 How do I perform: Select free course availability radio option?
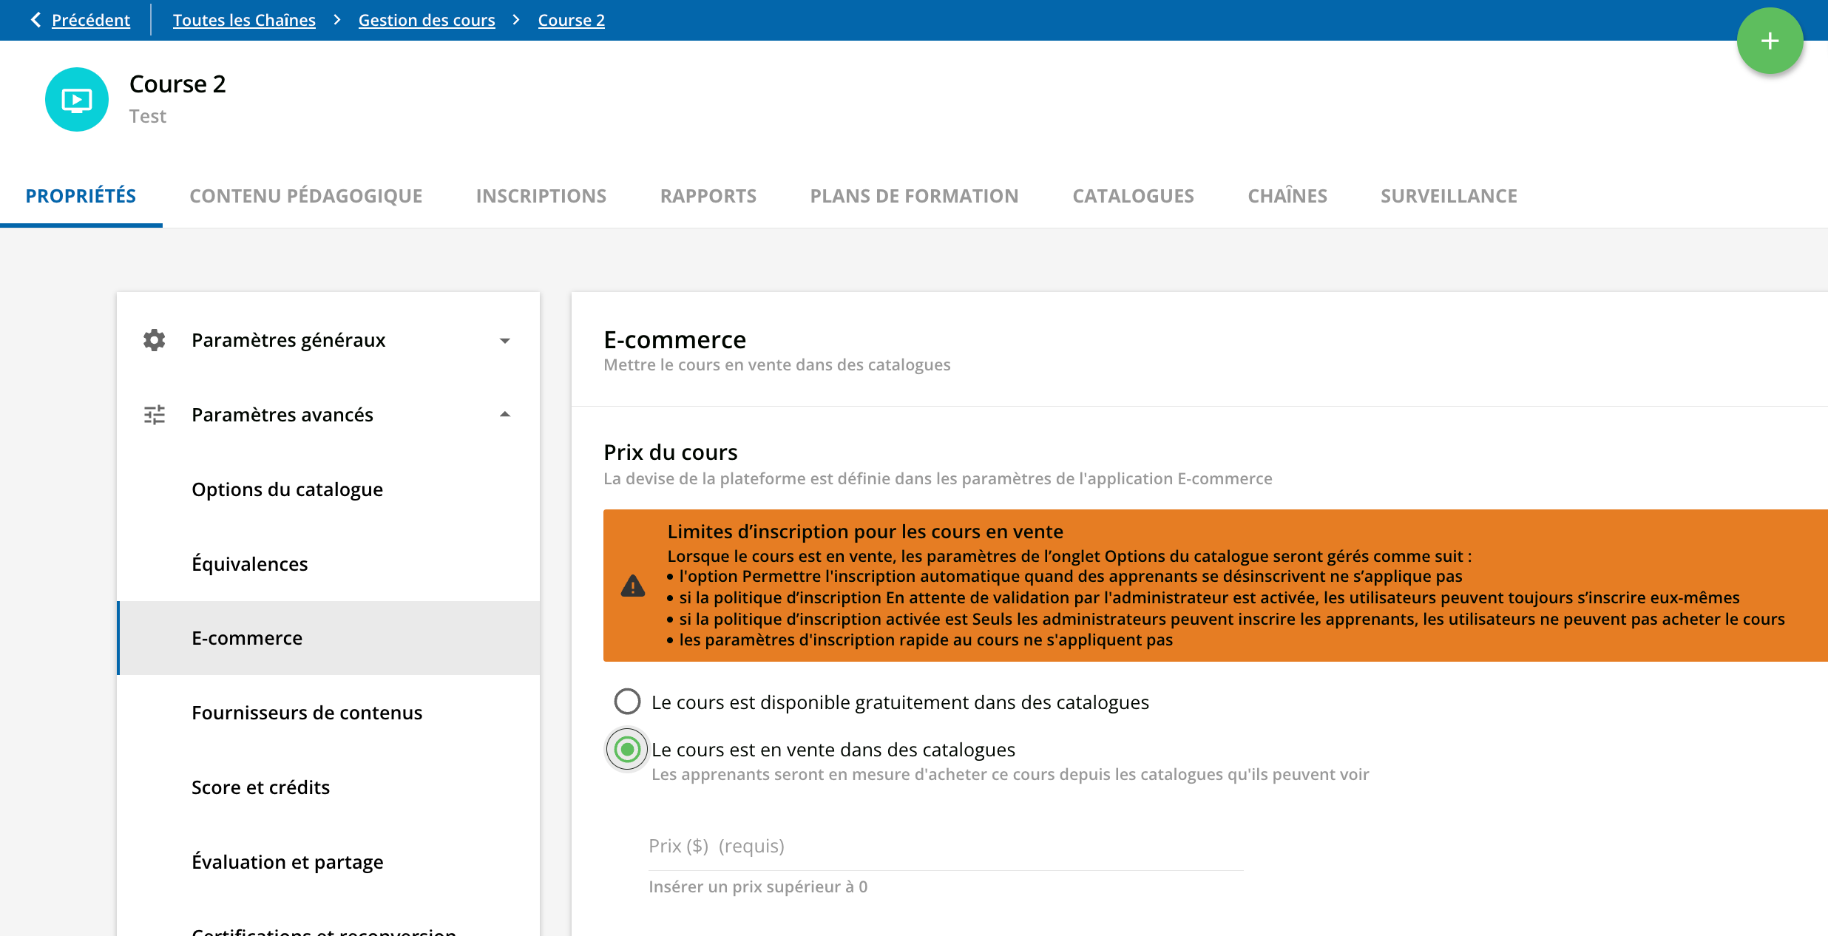point(627,702)
